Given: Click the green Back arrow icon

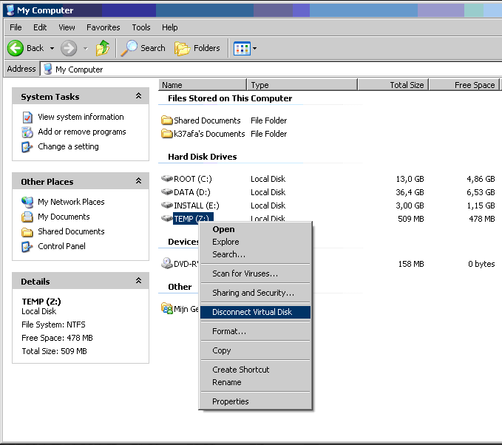Looking at the screenshot, I should 16,48.
